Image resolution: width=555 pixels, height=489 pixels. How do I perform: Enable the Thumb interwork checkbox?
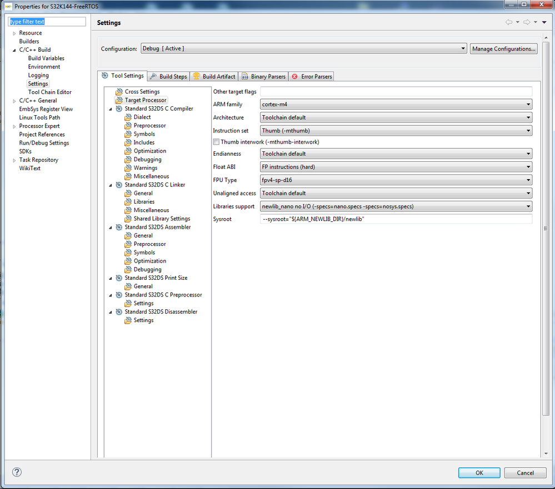pos(216,142)
